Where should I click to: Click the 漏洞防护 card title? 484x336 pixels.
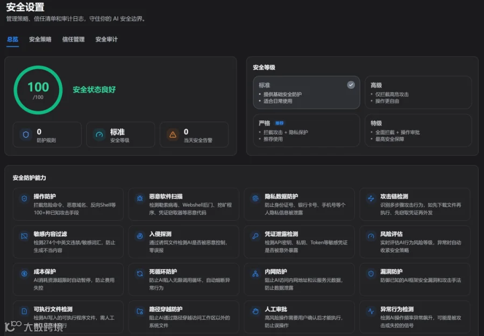point(392,271)
